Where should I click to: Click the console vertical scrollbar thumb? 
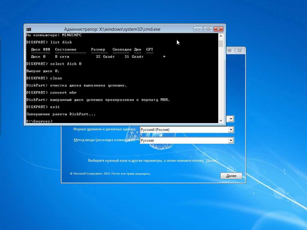point(221,44)
